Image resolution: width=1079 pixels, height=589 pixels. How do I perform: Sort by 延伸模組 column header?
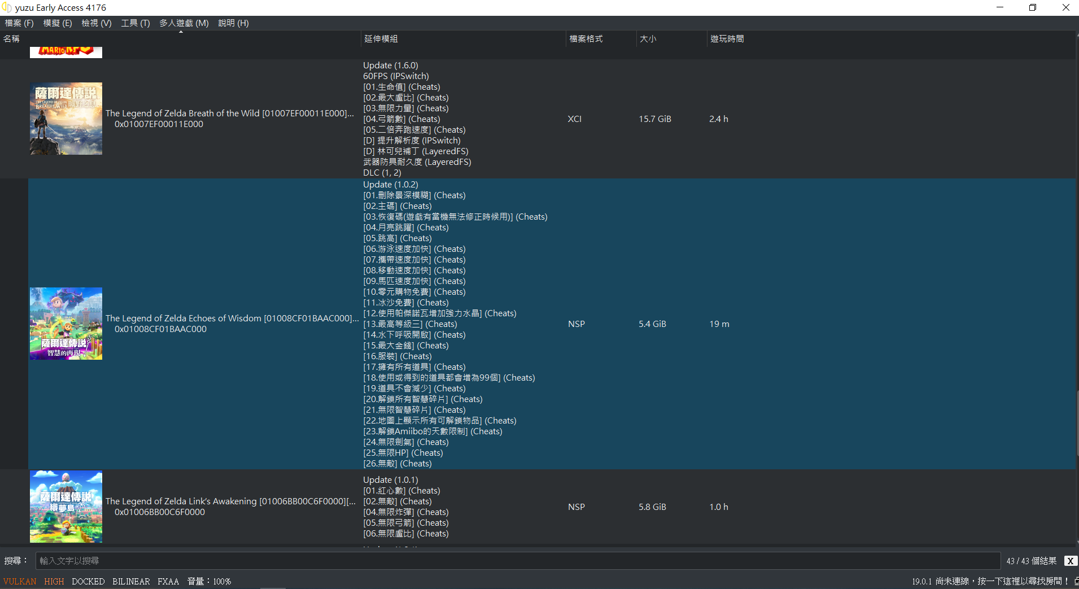coord(463,39)
